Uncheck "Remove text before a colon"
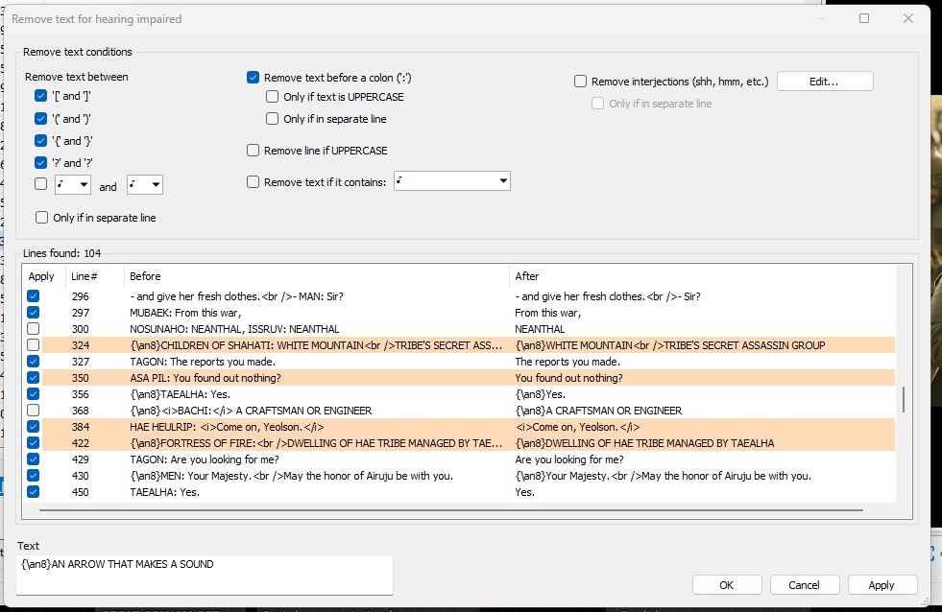The image size is (942, 612). point(253,77)
